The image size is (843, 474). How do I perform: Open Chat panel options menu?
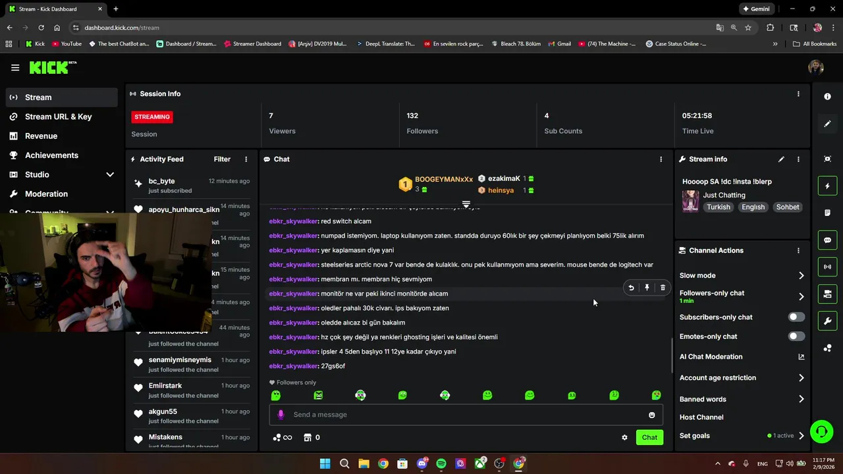(661, 159)
